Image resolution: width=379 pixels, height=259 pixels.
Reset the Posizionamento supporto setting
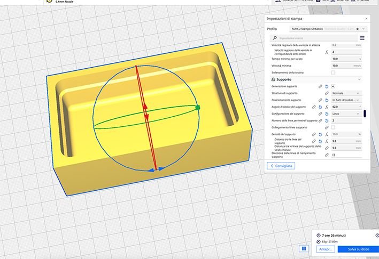[327, 100]
